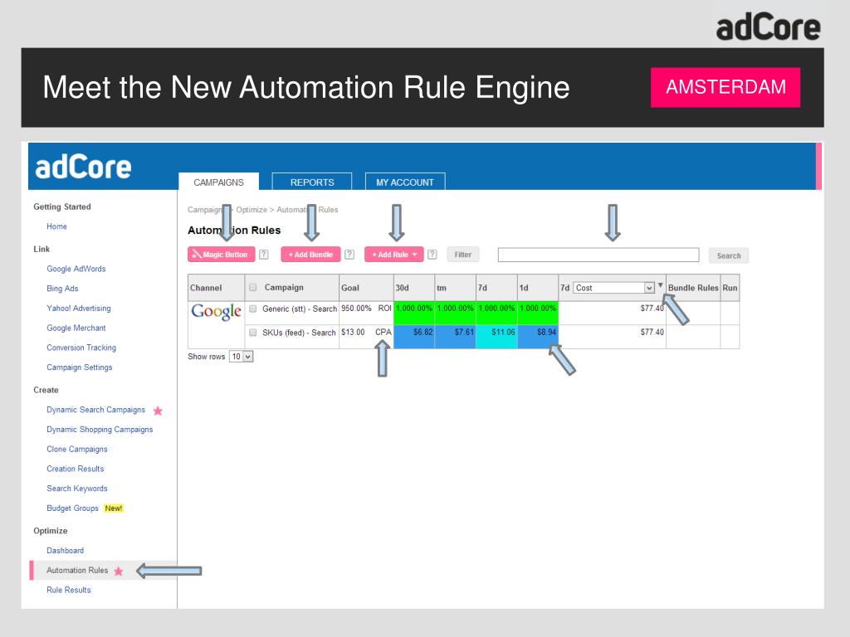
Task: Click the $13.00 goal value
Action: pyautogui.click(x=353, y=333)
